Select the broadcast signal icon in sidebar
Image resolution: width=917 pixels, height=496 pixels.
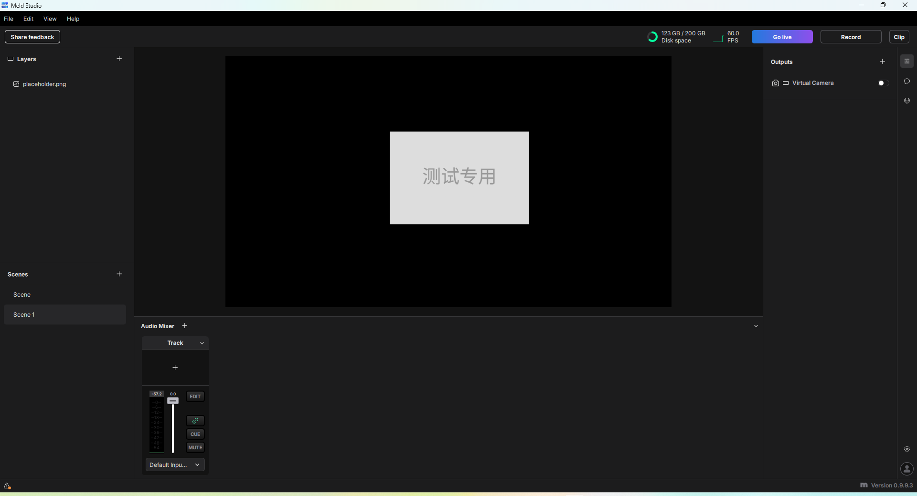pyautogui.click(x=907, y=101)
